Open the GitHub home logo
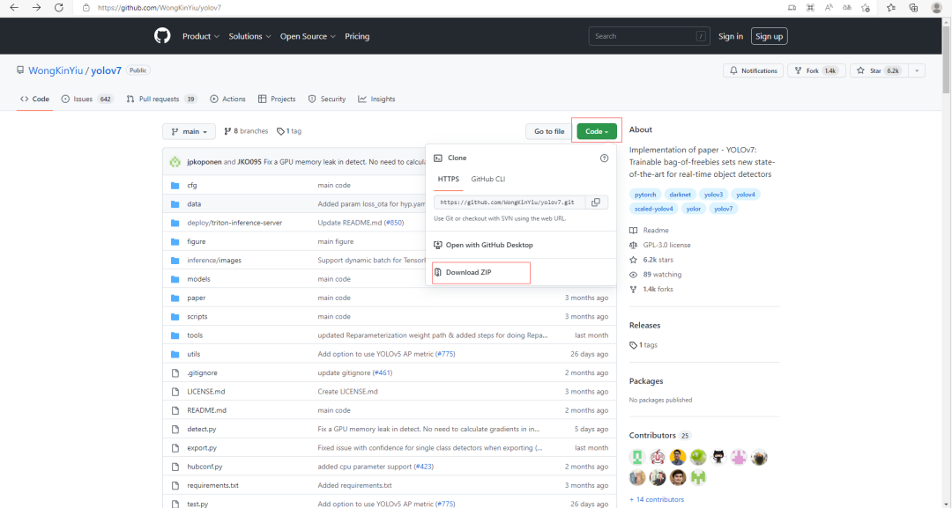 coord(162,36)
